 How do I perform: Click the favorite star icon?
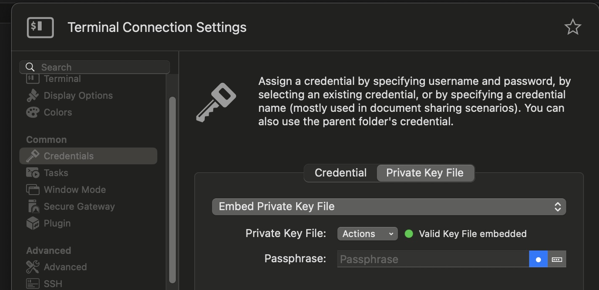[x=572, y=27]
